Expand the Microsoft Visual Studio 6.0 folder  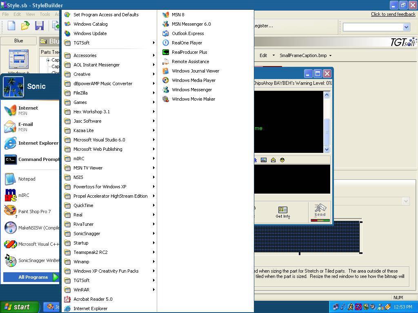[99, 140]
